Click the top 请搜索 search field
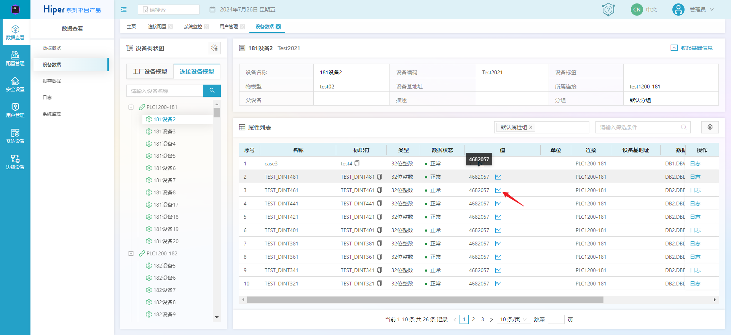 point(168,10)
